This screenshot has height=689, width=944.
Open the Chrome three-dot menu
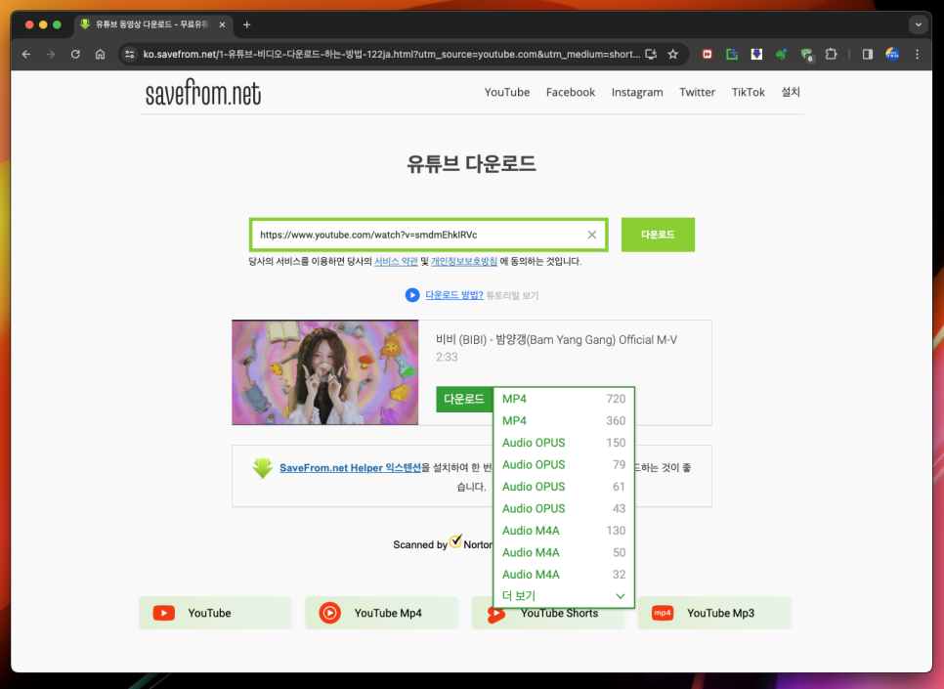917,54
